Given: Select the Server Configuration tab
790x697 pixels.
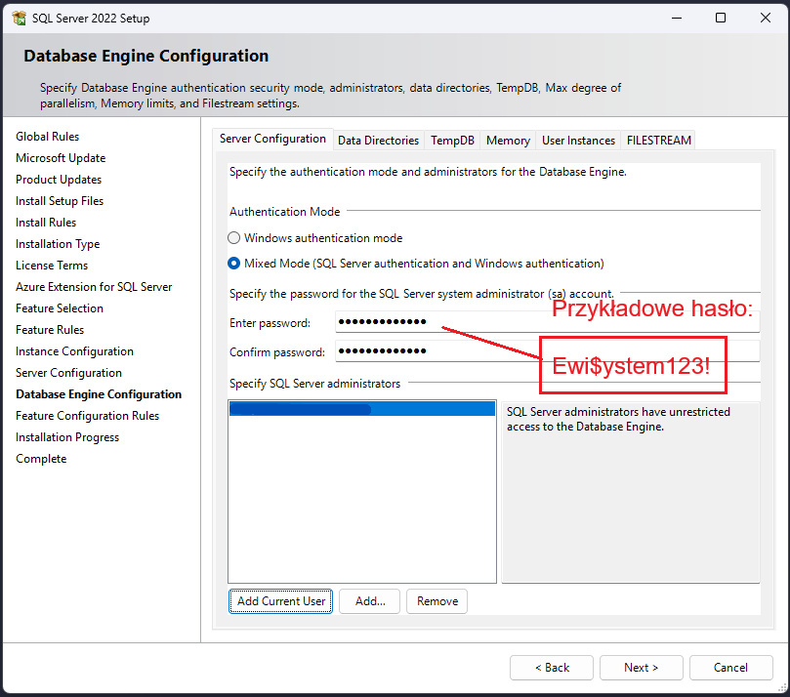Looking at the screenshot, I should coord(272,139).
